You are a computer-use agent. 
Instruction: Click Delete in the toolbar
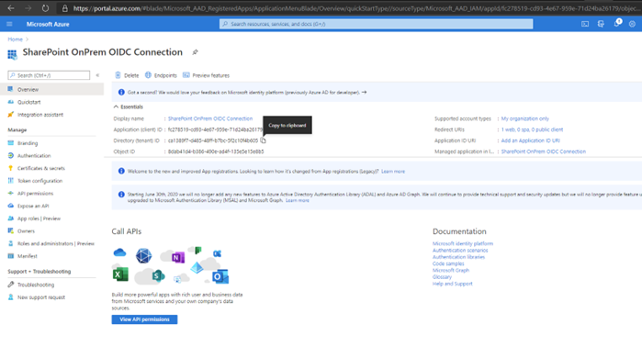coord(127,75)
